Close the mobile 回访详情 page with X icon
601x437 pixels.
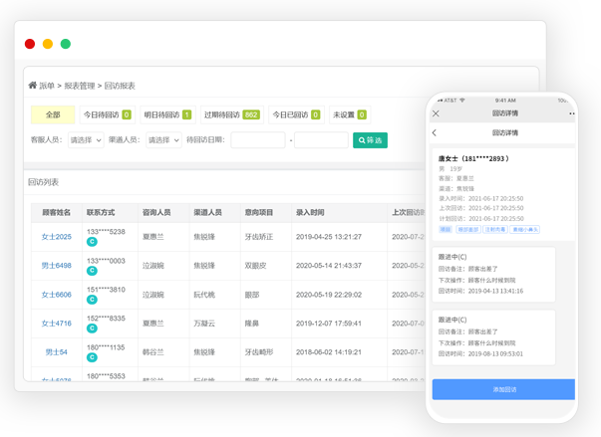click(x=436, y=113)
